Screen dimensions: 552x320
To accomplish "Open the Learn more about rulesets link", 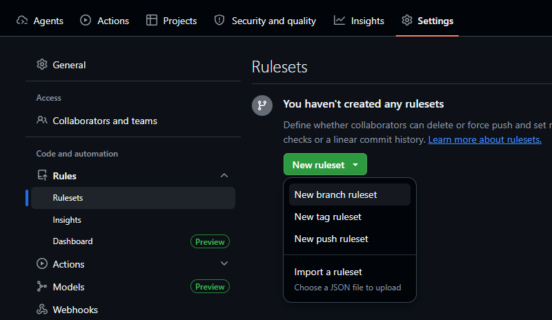I will click(x=484, y=139).
